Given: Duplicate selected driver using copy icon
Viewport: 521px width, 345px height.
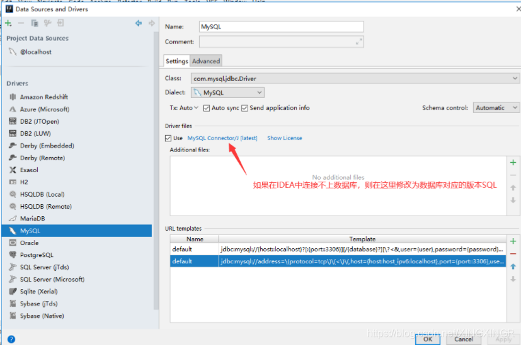Looking at the screenshot, I should click(35, 23).
